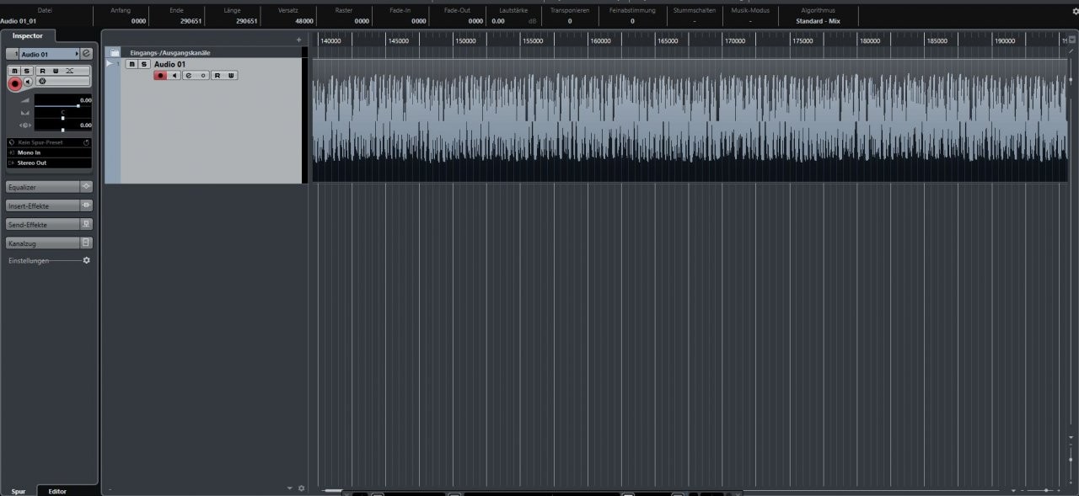Adjust the Inspector pan slider
Image resolution: width=1079 pixels, height=496 pixels.
tap(62, 118)
